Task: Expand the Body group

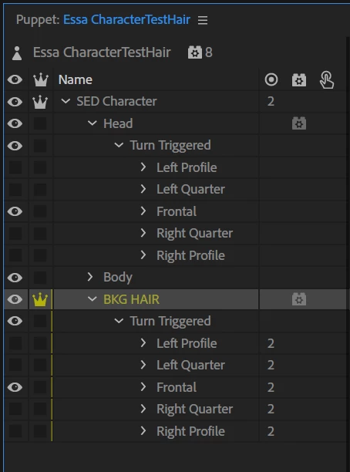Action: click(90, 277)
